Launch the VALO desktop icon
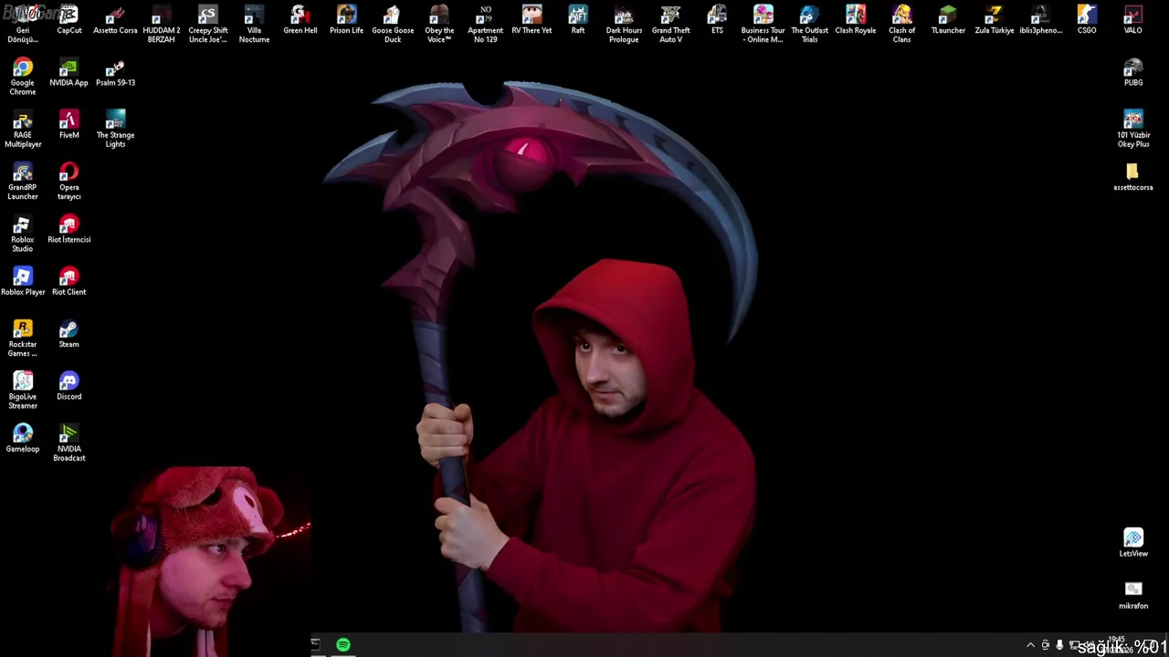This screenshot has width=1169, height=657. (1132, 21)
